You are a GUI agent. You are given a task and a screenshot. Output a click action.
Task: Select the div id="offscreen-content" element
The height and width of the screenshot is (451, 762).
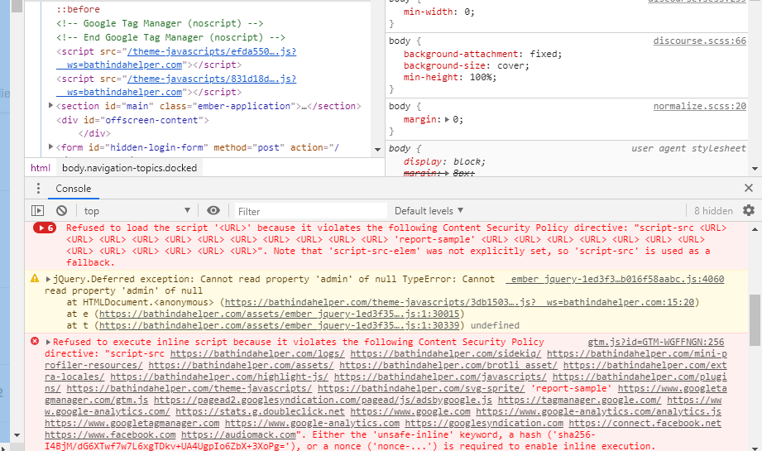[132, 120]
